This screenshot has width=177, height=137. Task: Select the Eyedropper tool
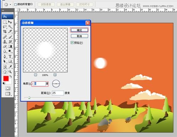point(10,67)
